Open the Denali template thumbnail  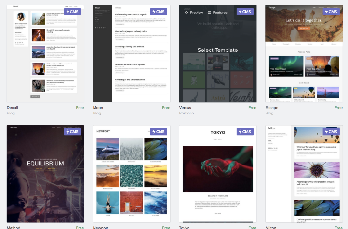pyautogui.click(x=45, y=53)
